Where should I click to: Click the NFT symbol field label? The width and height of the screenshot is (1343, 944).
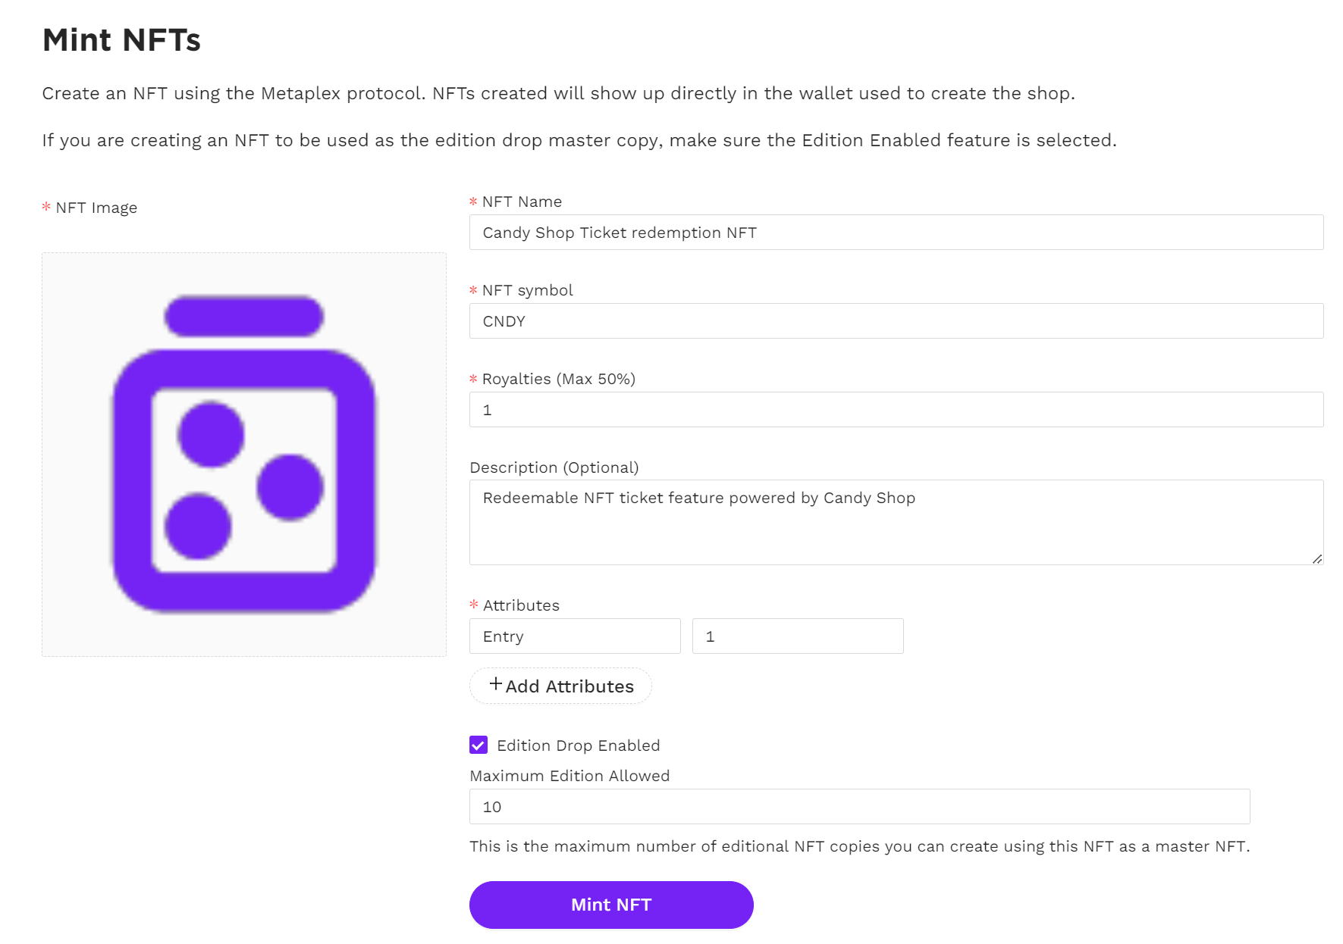point(527,290)
